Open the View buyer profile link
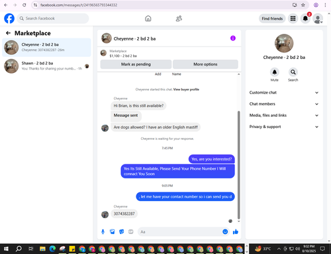Screen dimensions: 331x254 pos(186,90)
